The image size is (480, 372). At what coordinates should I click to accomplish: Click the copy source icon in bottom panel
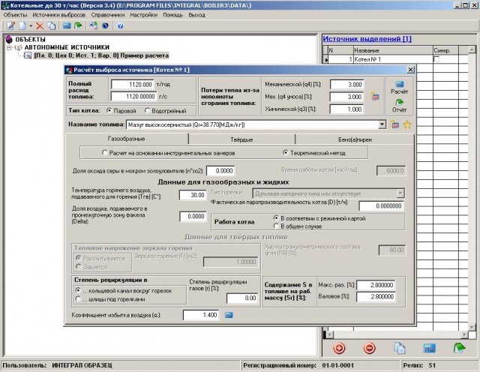400,348
